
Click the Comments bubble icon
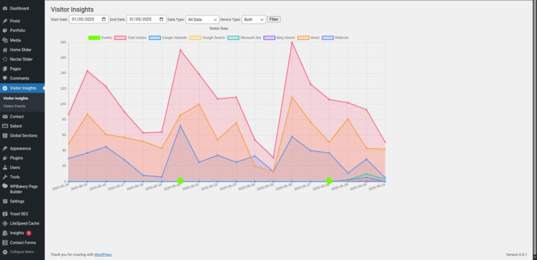coord(5,78)
